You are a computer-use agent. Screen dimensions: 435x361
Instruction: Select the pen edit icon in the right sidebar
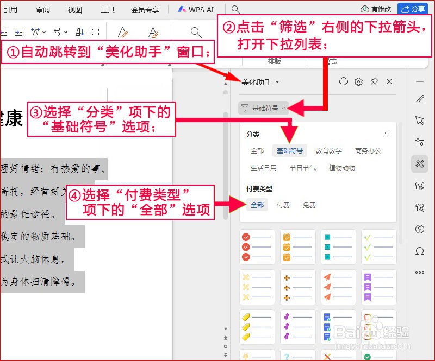point(419,99)
